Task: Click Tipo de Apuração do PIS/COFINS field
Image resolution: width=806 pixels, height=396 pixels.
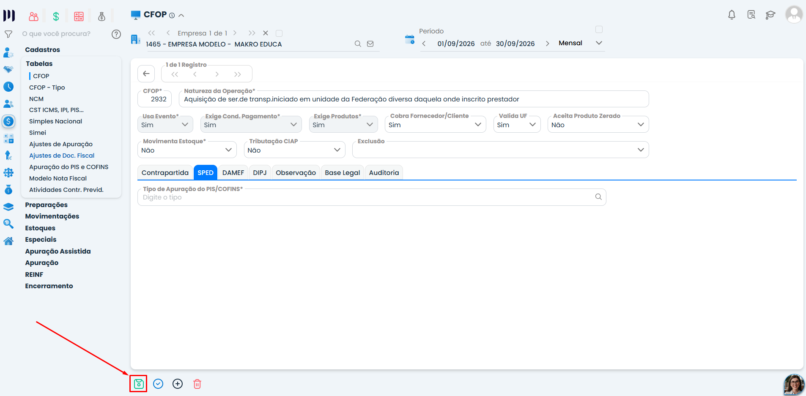Action: (372, 197)
